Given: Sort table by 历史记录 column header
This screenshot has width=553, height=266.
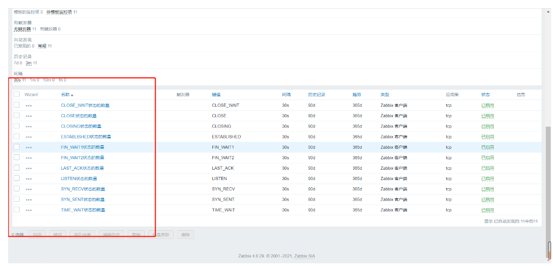Looking at the screenshot, I should (x=317, y=95).
